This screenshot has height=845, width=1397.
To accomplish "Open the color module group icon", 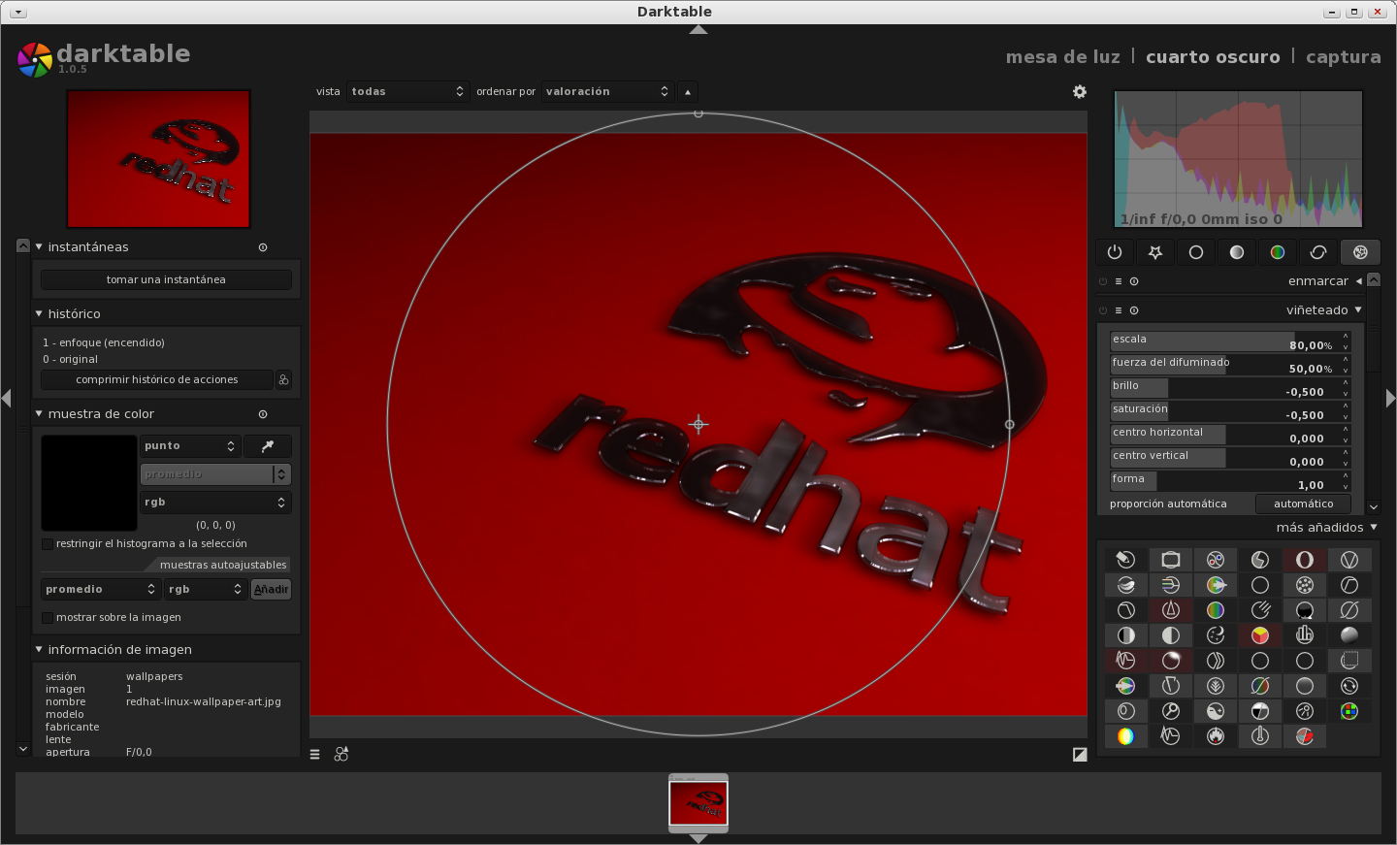I will tap(1278, 252).
